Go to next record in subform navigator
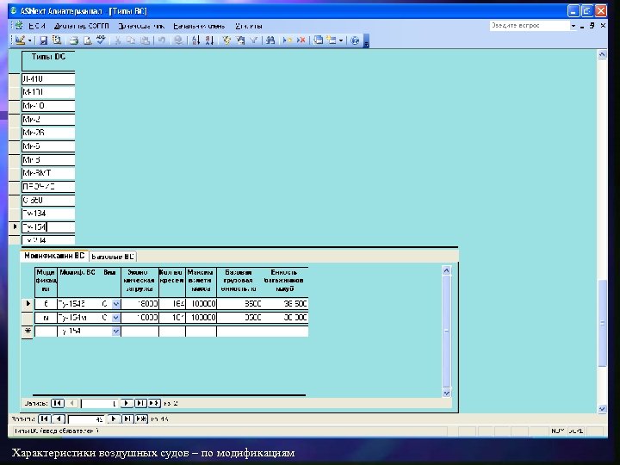The width and height of the screenshot is (620, 465). pyautogui.click(x=126, y=403)
